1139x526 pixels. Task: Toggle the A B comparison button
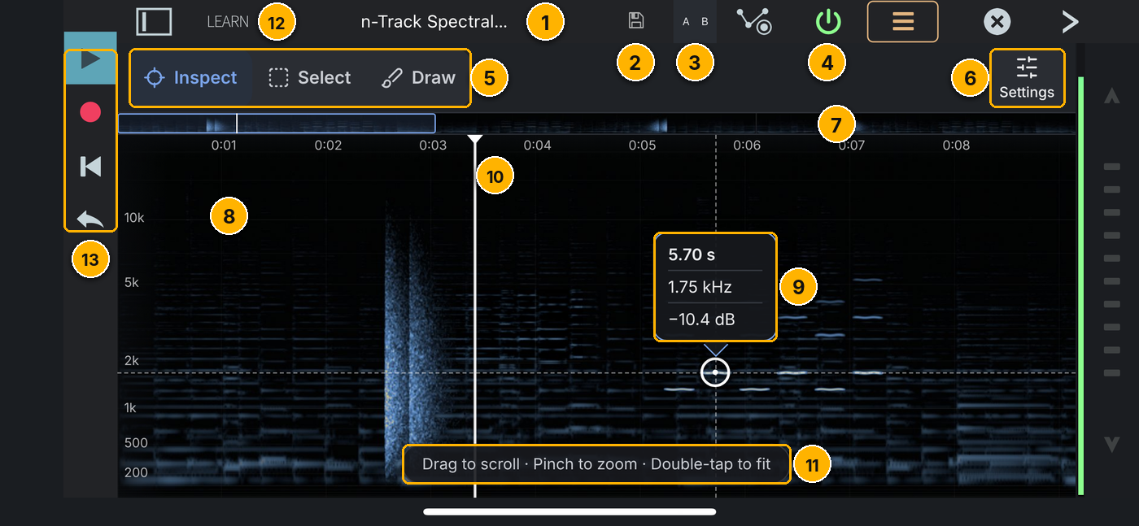(x=695, y=22)
